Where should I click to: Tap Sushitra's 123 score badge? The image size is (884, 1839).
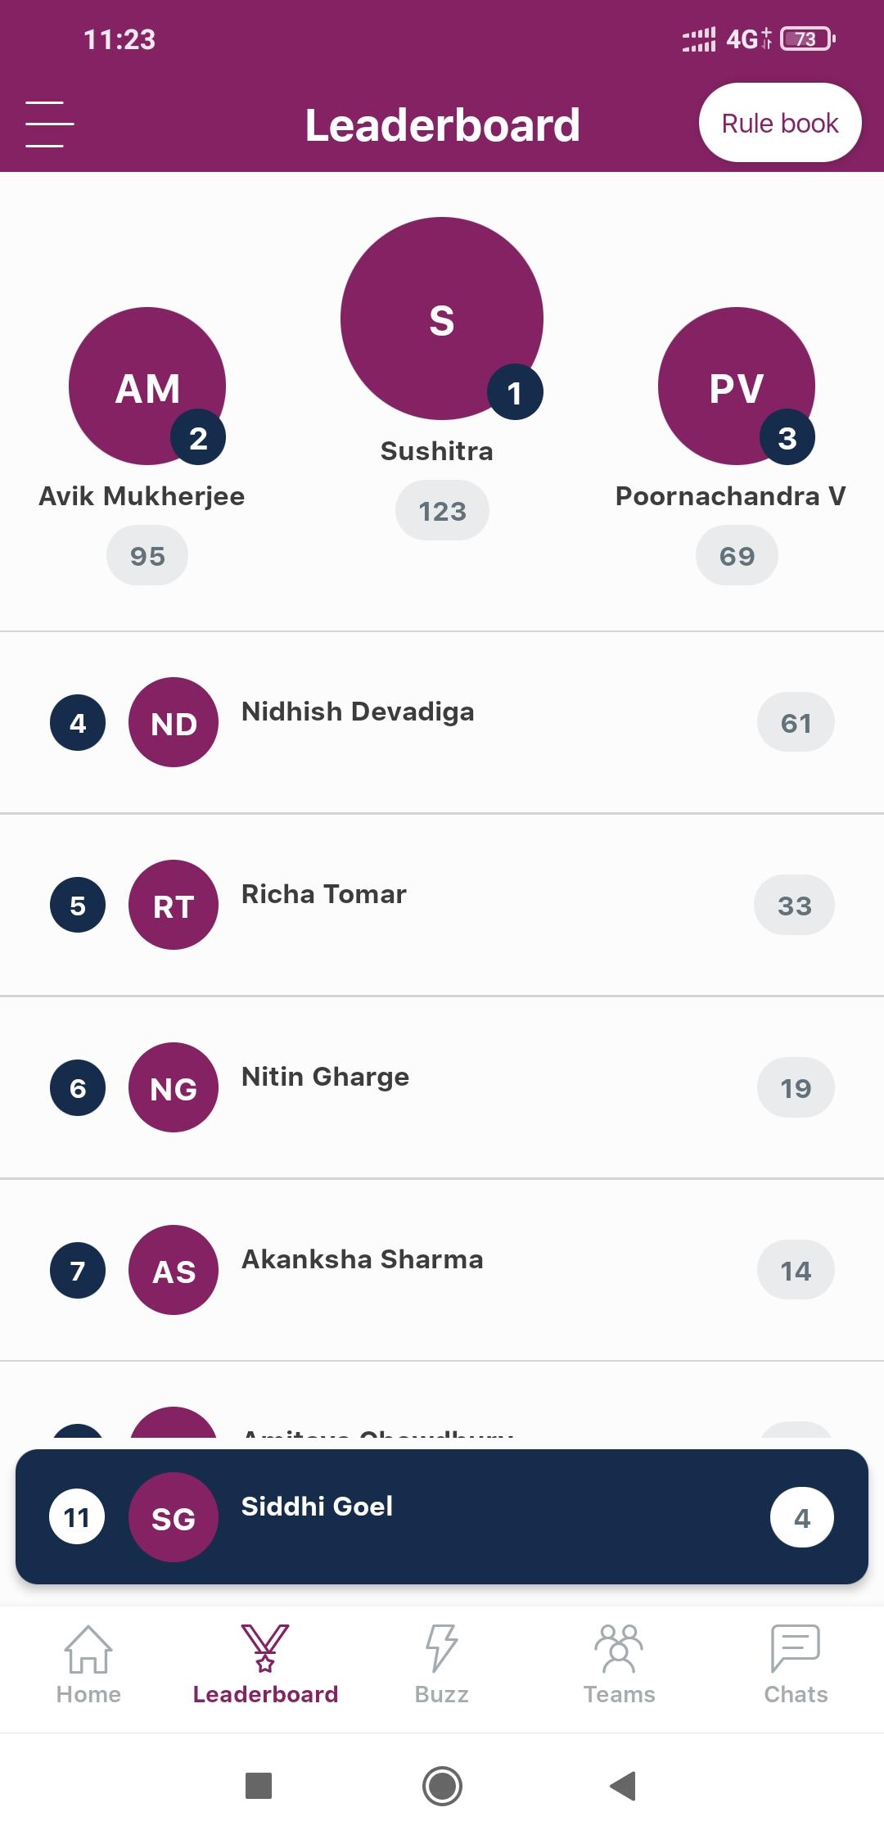coord(442,511)
